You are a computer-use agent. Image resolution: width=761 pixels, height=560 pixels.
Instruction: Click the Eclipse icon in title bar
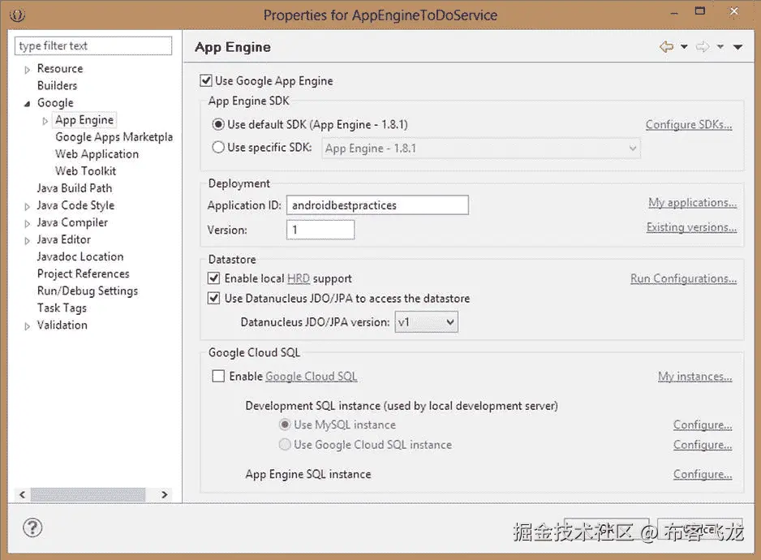point(19,15)
